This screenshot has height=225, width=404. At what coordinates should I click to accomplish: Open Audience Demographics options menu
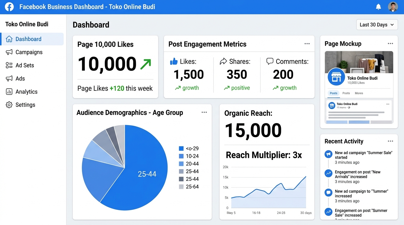[x=204, y=112]
